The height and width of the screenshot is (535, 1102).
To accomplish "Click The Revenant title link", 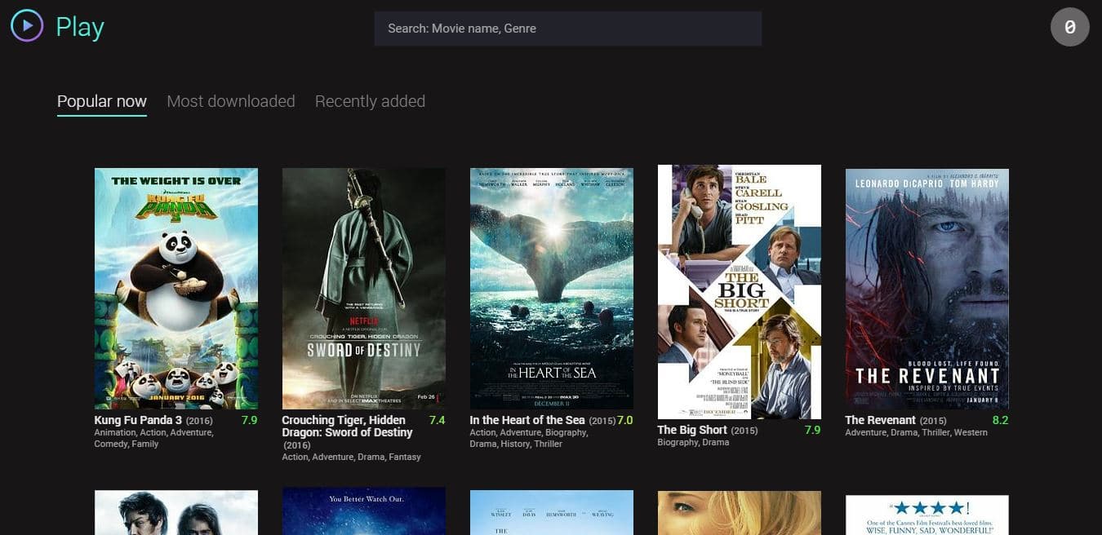I will [881, 420].
